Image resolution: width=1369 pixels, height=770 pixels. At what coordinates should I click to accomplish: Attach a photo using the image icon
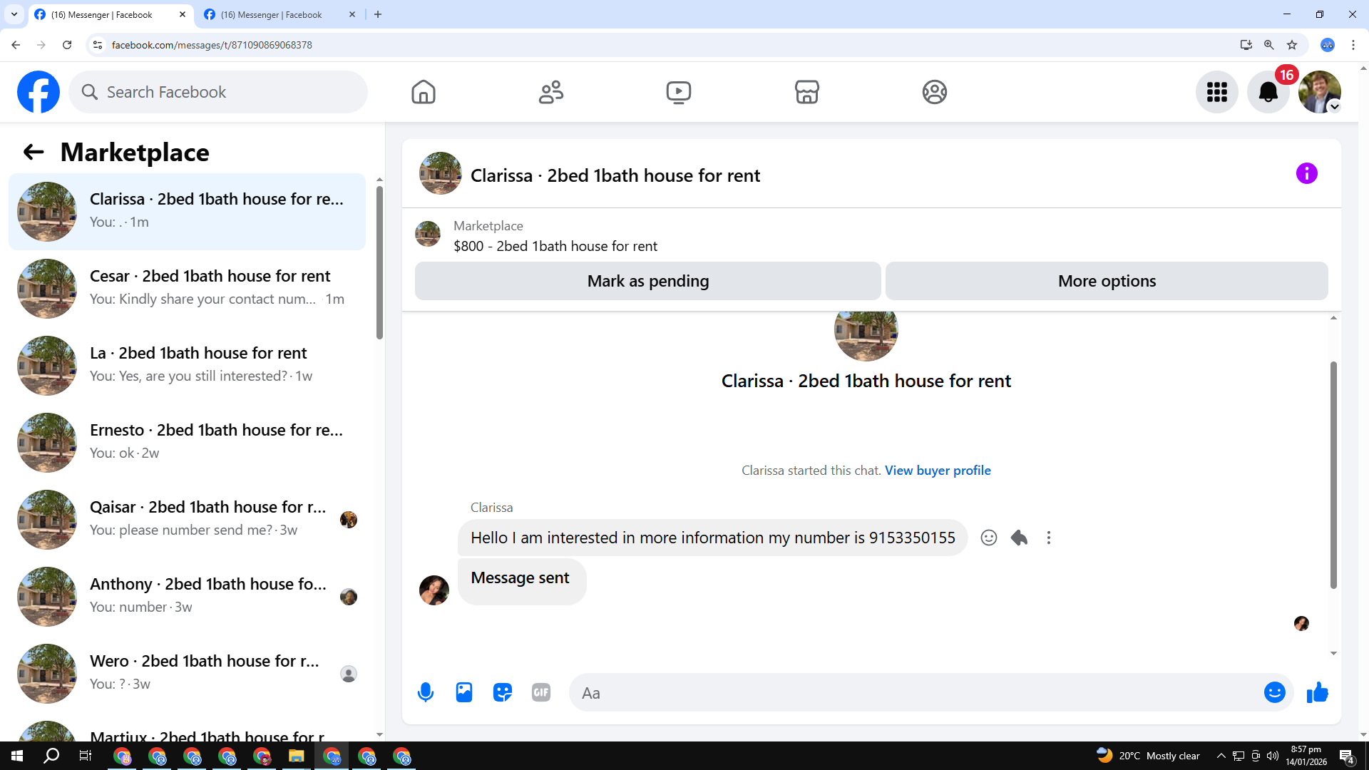pos(464,692)
